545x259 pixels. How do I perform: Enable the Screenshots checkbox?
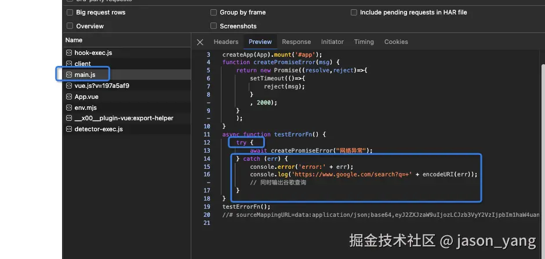tap(213, 26)
